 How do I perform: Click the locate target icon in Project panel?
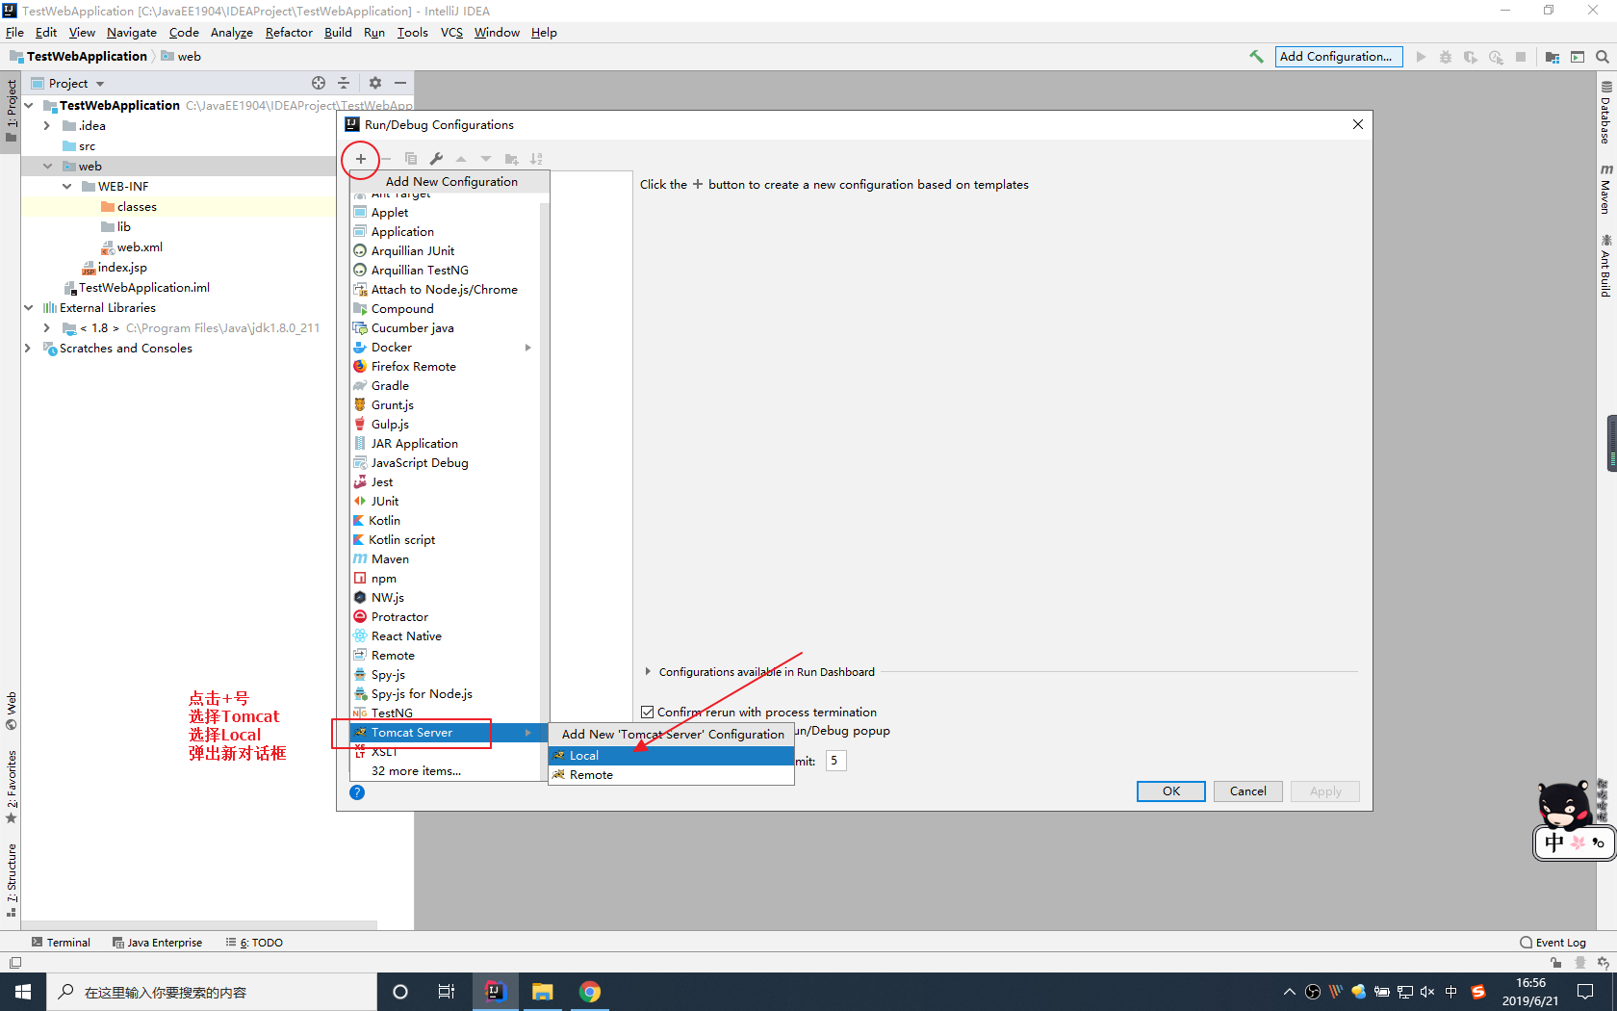(x=319, y=83)
